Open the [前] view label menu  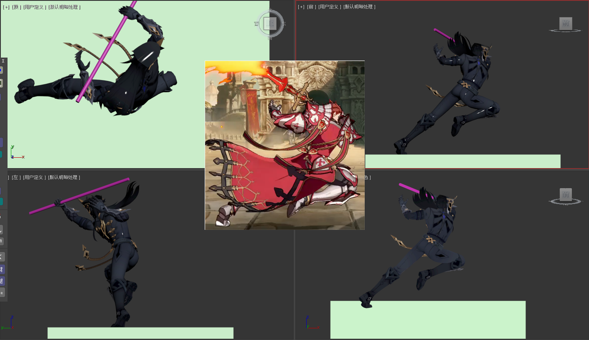click(x=311, y=7)
